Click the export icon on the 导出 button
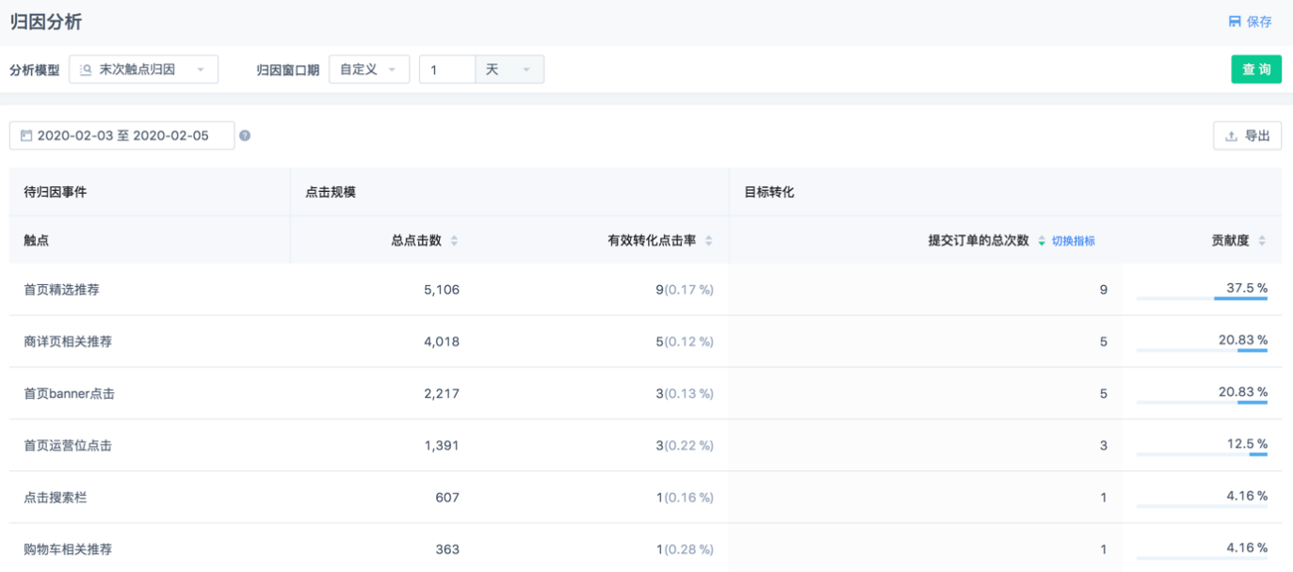 point(1229,135)
